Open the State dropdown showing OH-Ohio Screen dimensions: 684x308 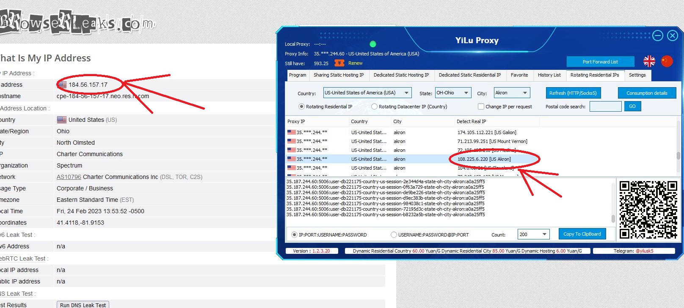tap(453, 93)
